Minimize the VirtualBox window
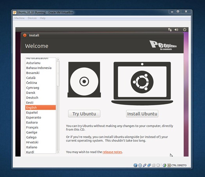 pyautogui.click(x=172, y=12)
